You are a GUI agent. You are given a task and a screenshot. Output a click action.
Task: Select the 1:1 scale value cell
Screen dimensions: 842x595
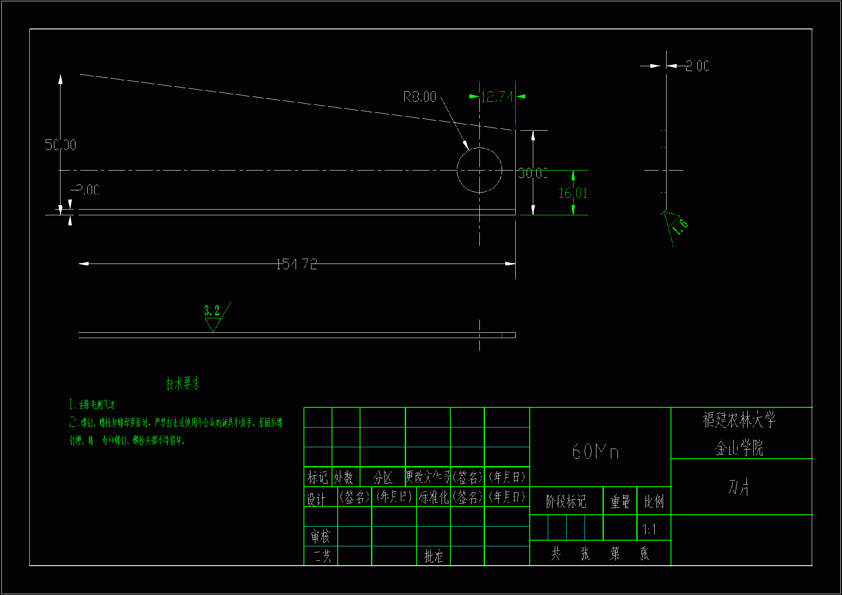(x=649, y=530)
